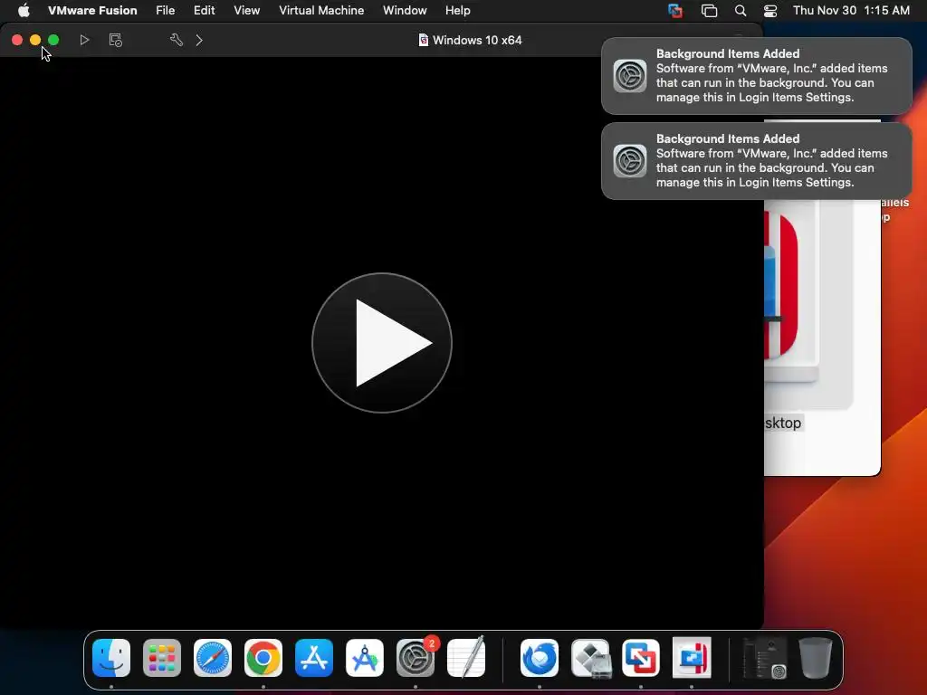Open the Edit menu
Image resolution: width=927 pixels, height=695 pixels.
pos(204,10)
